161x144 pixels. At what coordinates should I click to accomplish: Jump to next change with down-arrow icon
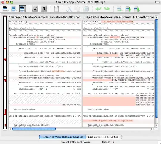(x=128, y=9)
